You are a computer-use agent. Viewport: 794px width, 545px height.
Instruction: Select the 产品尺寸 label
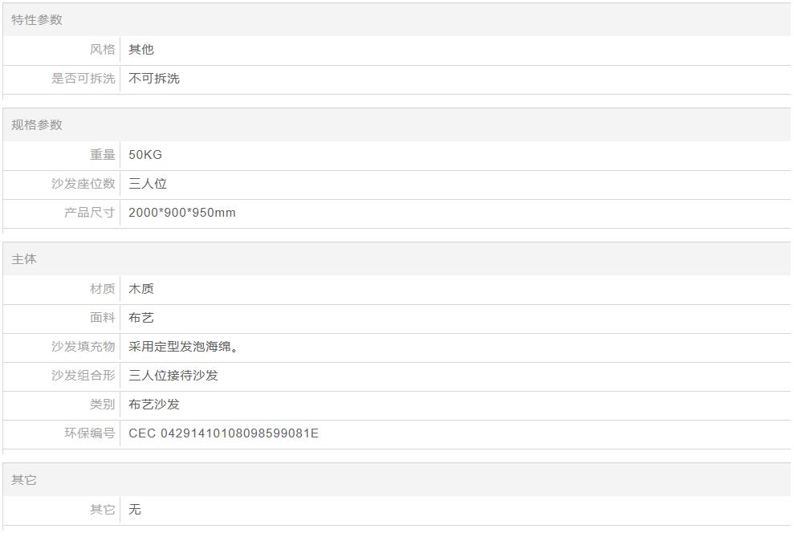[x=89, y=213]
